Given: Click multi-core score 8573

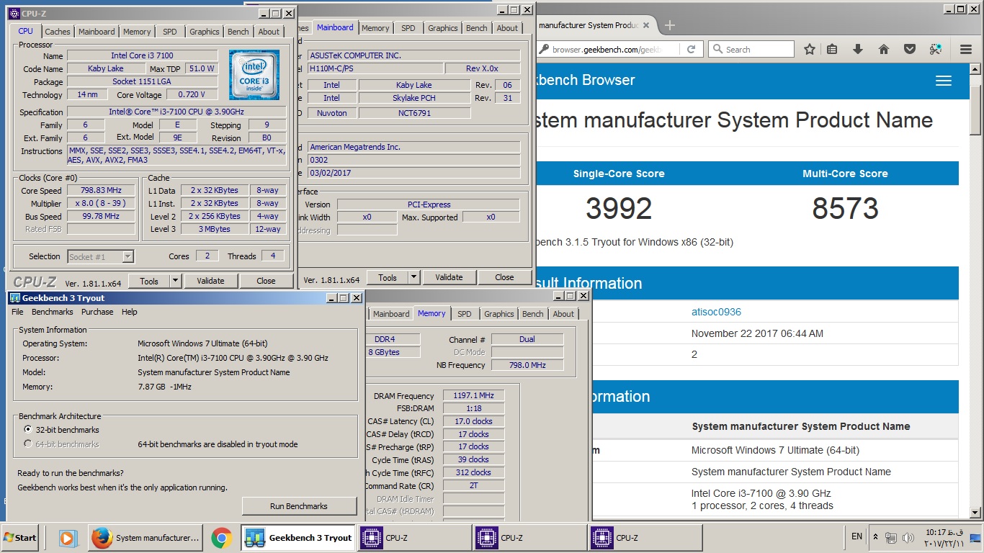Looking at the screenshot, I should 845,209.
